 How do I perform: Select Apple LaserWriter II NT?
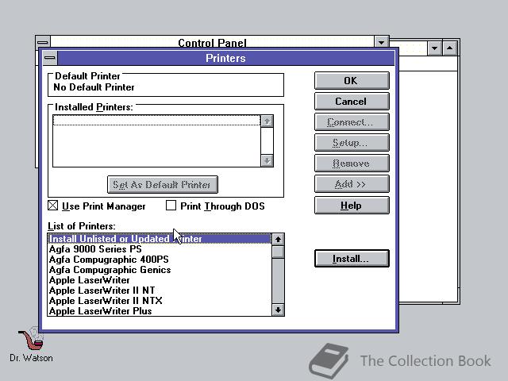(x=160, y=291)
